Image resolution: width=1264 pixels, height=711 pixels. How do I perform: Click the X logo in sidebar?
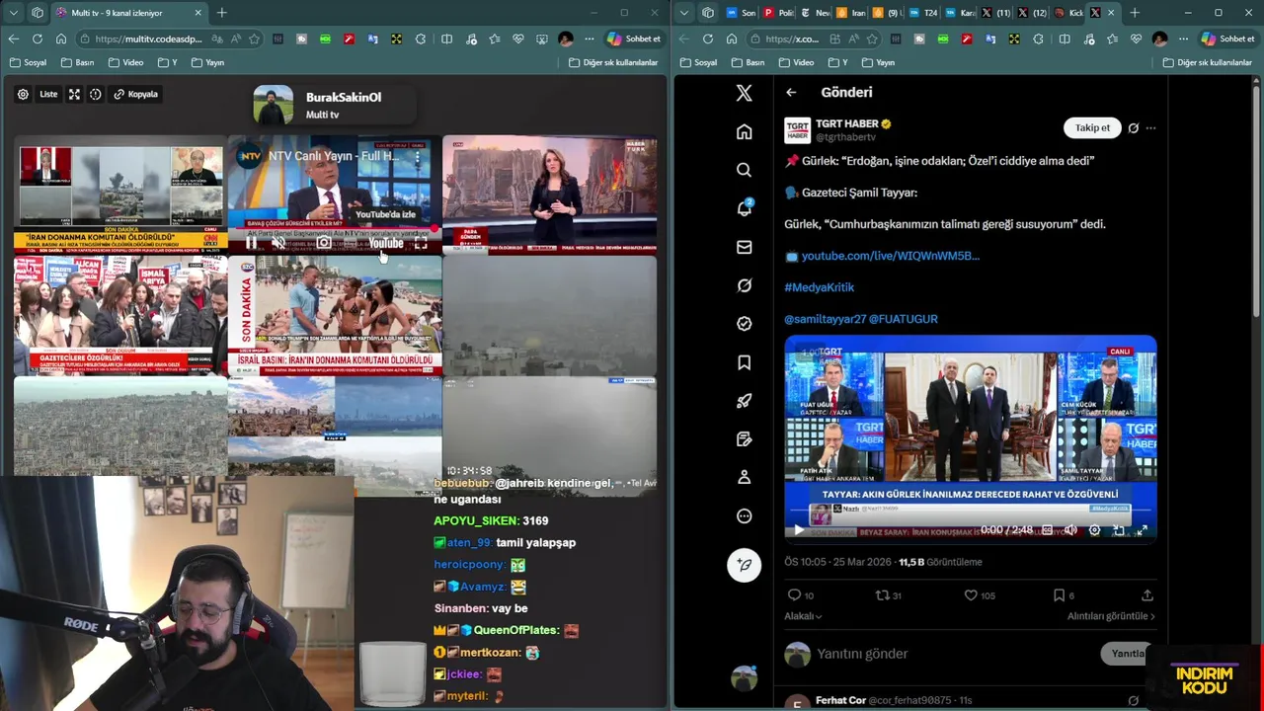click(x=745, y=93)
